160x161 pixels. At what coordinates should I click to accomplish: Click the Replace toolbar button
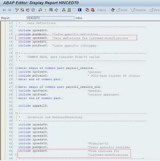[x=139, y=10]
